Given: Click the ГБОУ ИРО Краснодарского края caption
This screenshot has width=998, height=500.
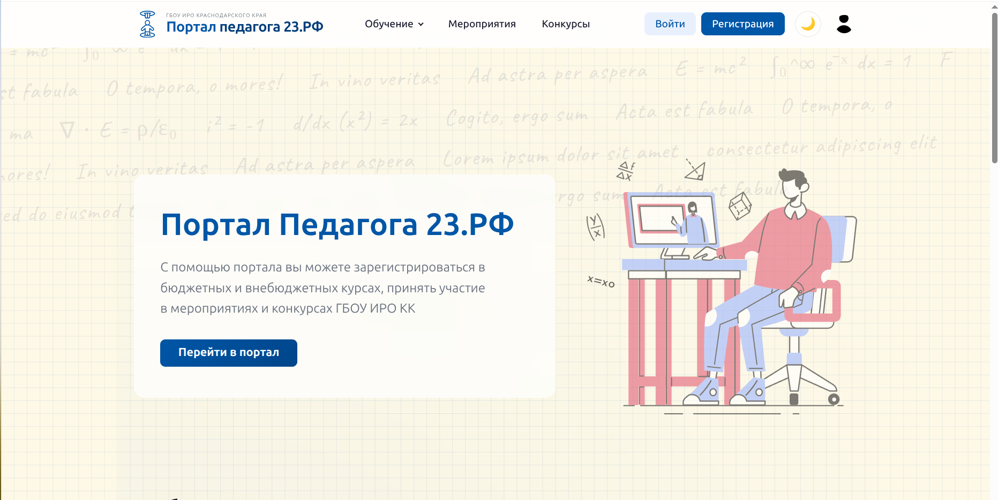Looking at the screenshot, I should [x=216, y=15].
